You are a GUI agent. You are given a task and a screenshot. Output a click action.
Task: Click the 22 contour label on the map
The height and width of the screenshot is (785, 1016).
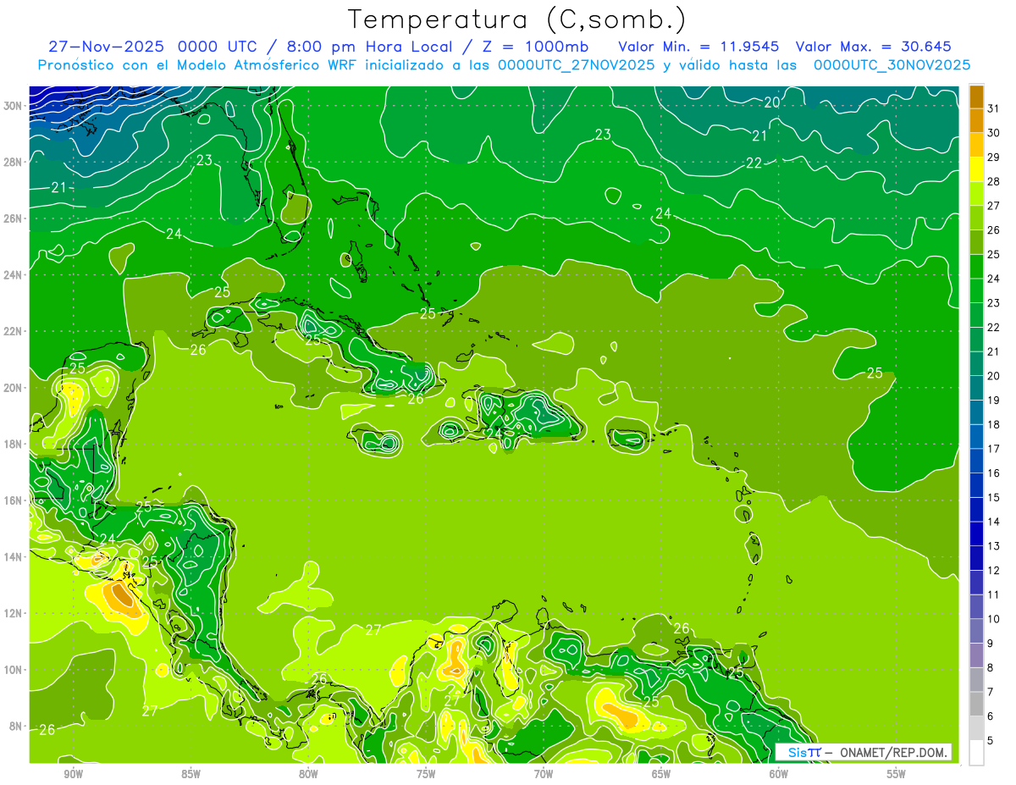point(754,163)
